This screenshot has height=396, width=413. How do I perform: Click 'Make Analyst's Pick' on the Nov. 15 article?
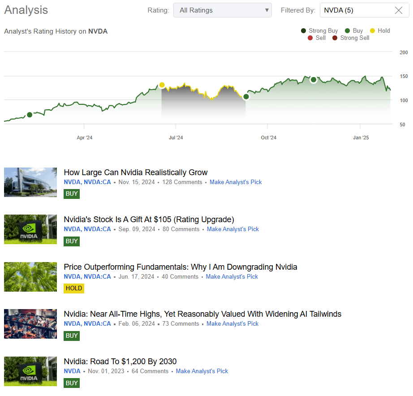pyautogui.click(x=236, y=182)
